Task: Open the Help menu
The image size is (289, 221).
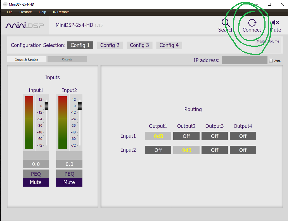Action: 42,12
